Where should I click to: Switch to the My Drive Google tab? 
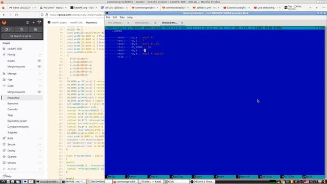[x=52, y=8]
